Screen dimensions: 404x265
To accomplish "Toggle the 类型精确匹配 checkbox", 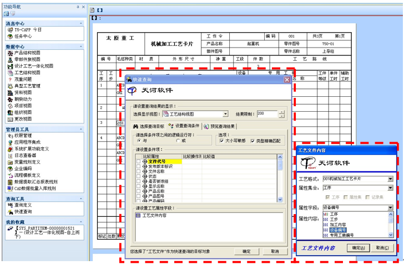I will [x=252, y=141].
